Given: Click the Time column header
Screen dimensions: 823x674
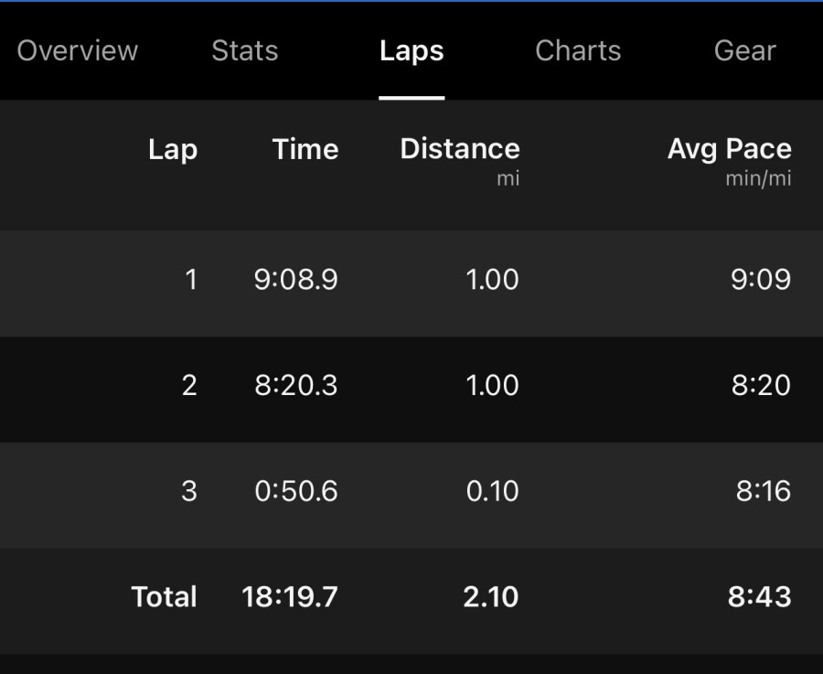Looking at the screenshot, I should [x=305, y=149].
